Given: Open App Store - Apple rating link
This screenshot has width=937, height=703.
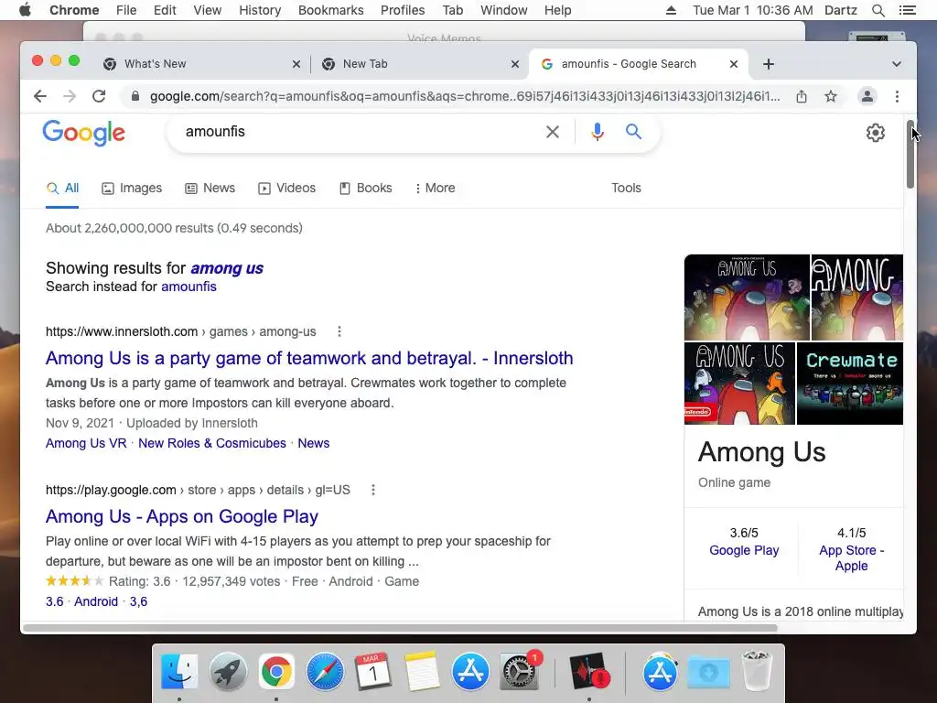Looking at the screenshot, I should (851, 557).
